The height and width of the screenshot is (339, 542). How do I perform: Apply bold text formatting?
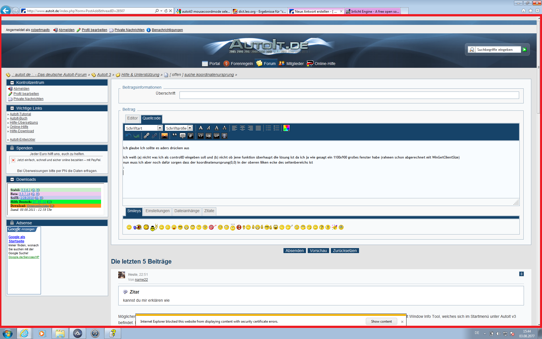pyautogui.click(x=201, y=128)
